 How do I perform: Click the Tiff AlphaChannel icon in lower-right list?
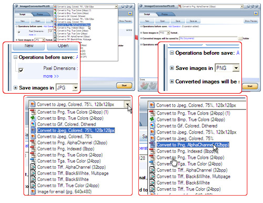coord(153,170)
